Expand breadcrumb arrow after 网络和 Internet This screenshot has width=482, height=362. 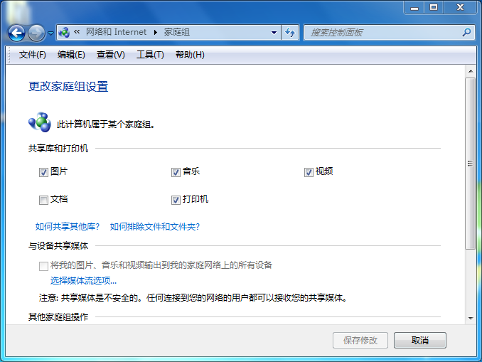click(x=155, y=32)
